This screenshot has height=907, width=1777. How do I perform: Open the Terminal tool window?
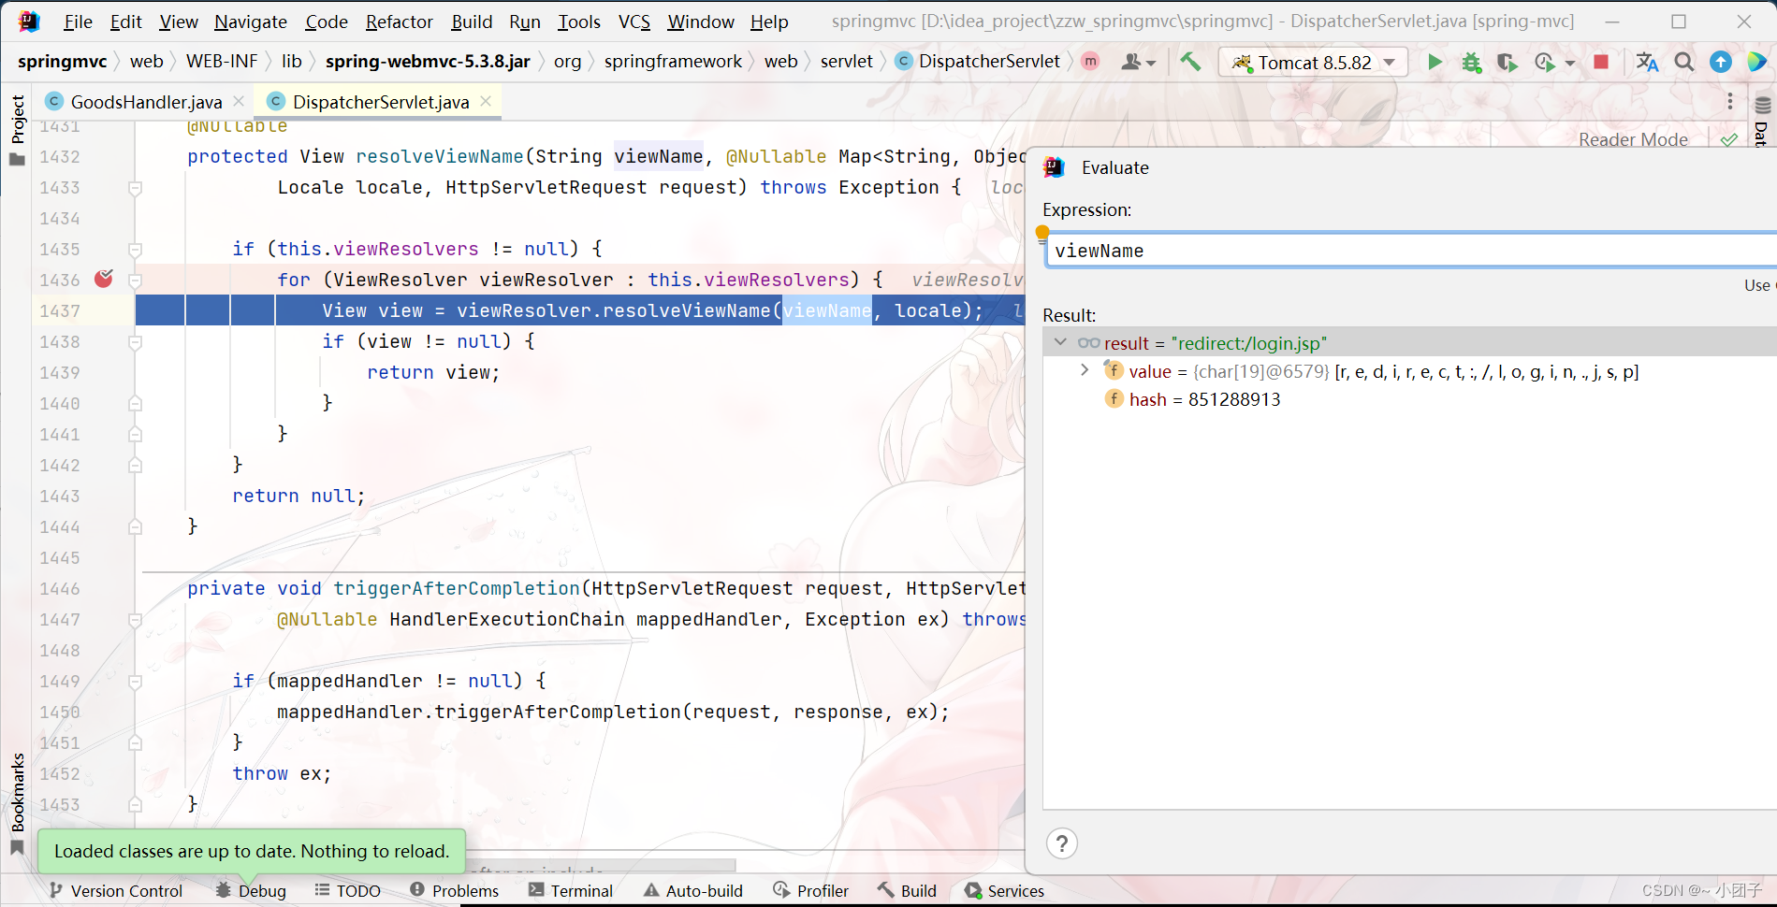pyautogui.click(x=571, y=890)
